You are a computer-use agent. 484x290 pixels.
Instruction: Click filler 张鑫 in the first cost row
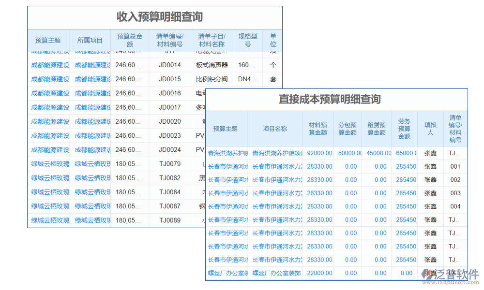point(430,152)
